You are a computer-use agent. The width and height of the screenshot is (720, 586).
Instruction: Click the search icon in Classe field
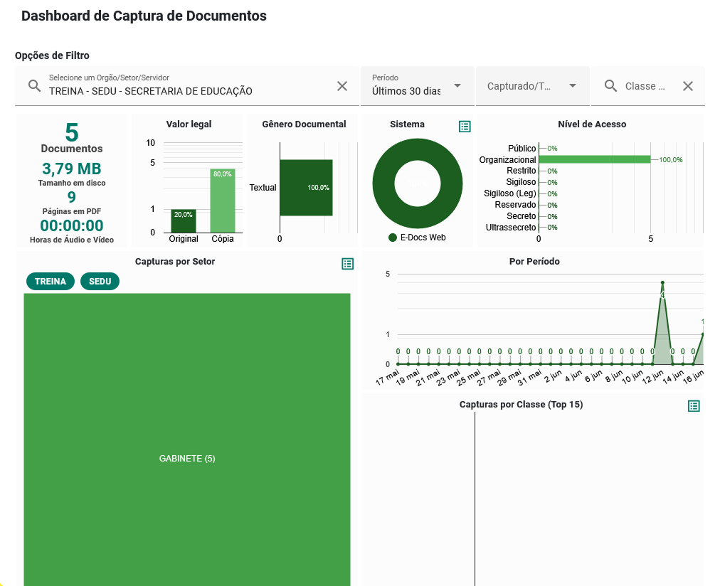(610, 86)
